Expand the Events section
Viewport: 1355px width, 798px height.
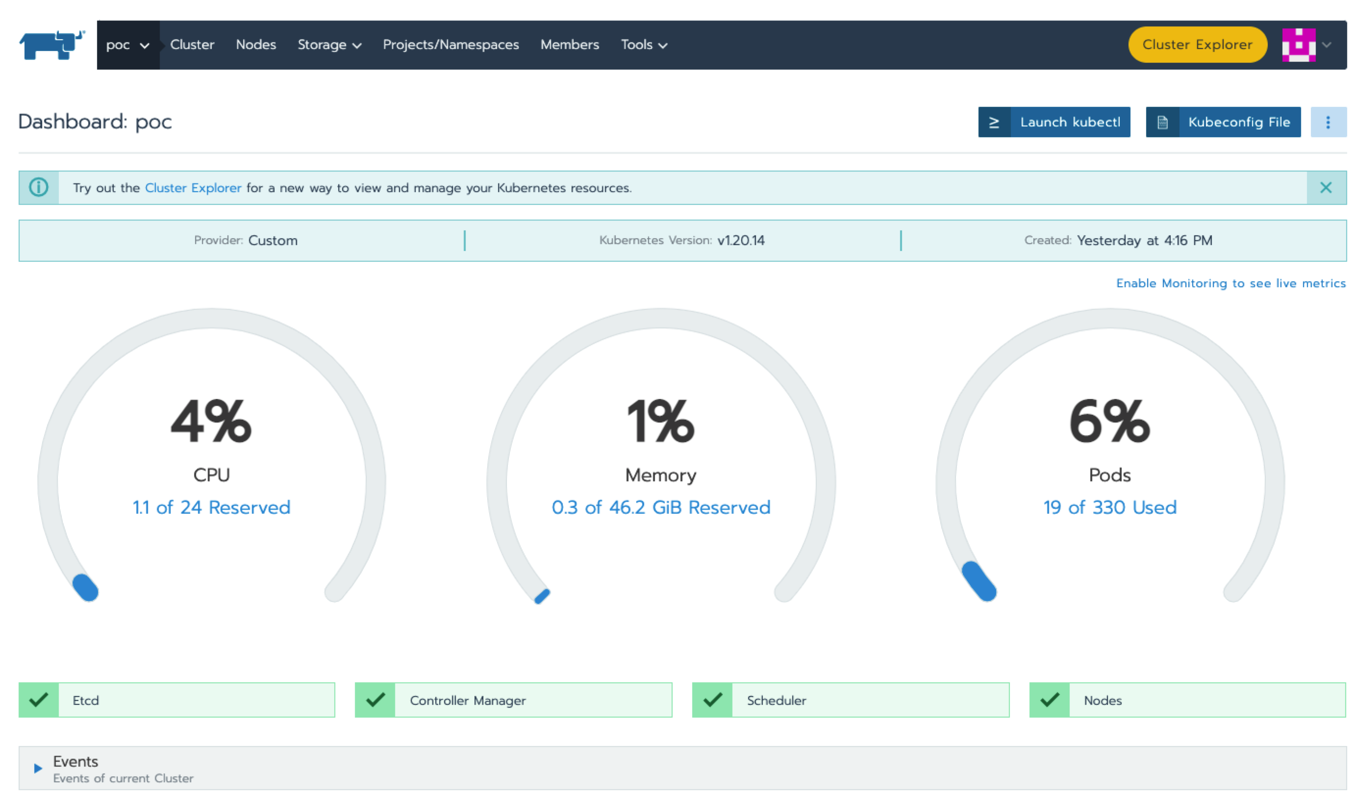click(x=38, y=769)
